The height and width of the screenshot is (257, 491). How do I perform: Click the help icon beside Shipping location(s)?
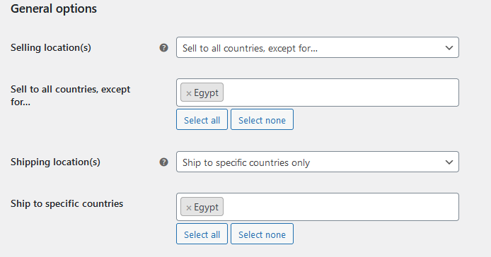163,162
